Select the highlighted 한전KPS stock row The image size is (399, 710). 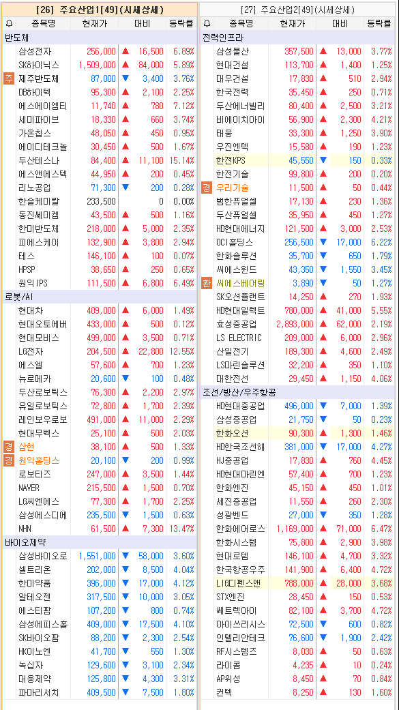click(x=297, y=161)
